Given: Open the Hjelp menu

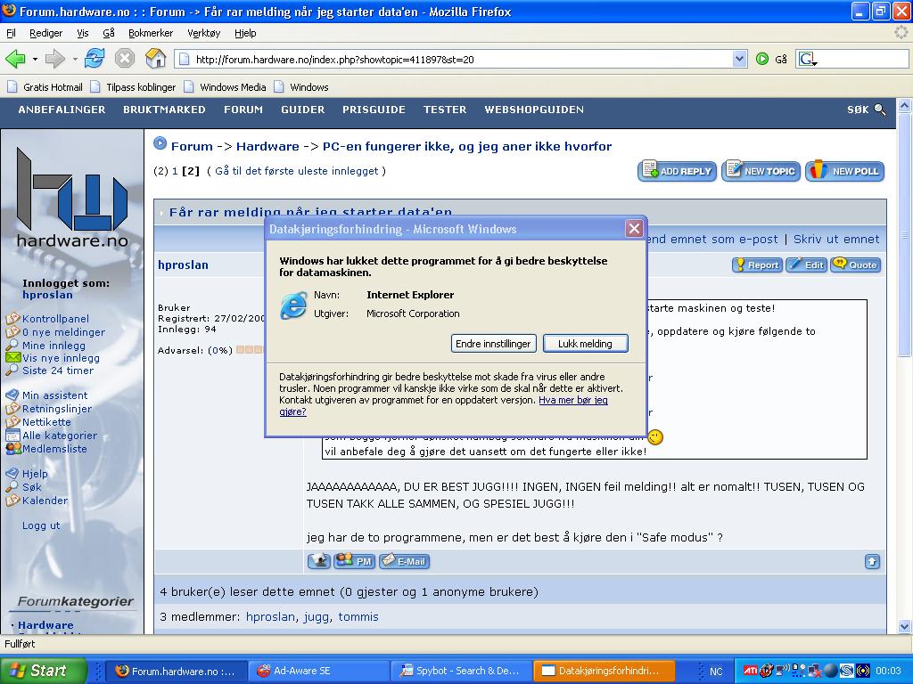Looking at the screenshot, I should coord(245,33).
